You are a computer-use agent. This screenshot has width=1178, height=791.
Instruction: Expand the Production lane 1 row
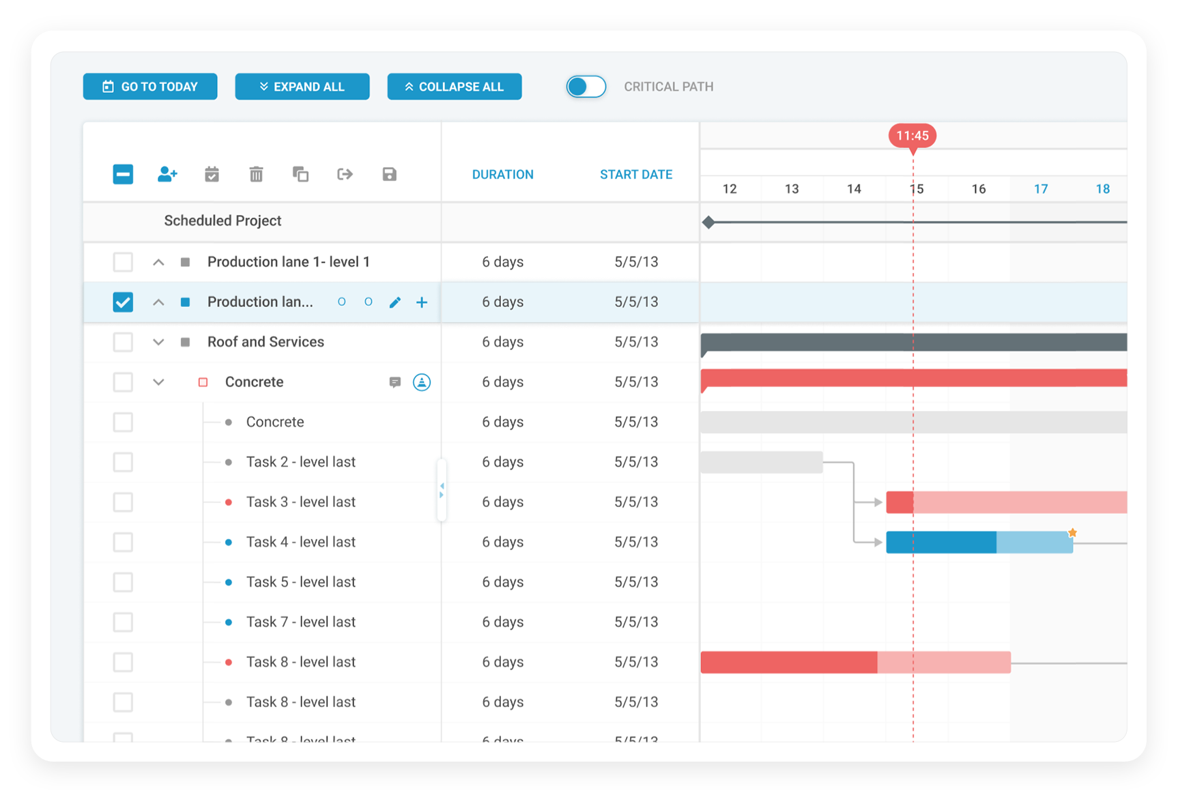[158, 261]
